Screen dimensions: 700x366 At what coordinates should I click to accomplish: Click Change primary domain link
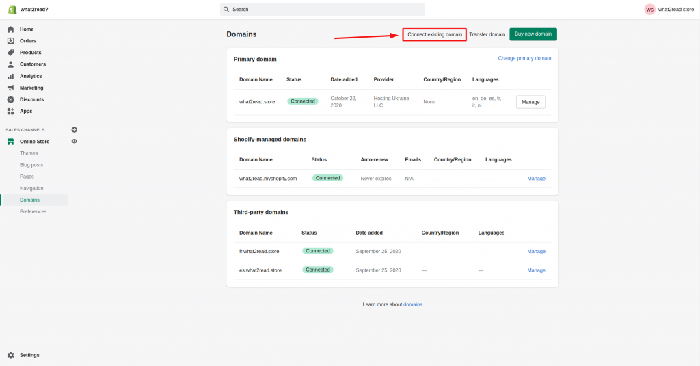click(524, 58)
